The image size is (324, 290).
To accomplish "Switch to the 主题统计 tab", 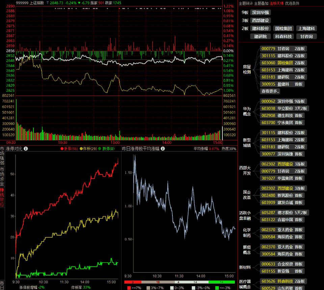I will [246, 3].
